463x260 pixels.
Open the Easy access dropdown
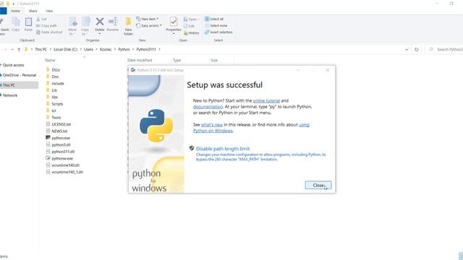(x=149, y=26)
